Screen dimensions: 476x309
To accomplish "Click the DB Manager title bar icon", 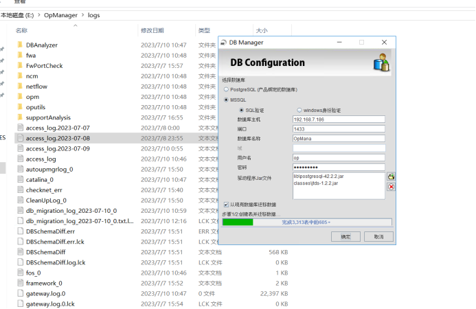I will [x=223, y=42].
